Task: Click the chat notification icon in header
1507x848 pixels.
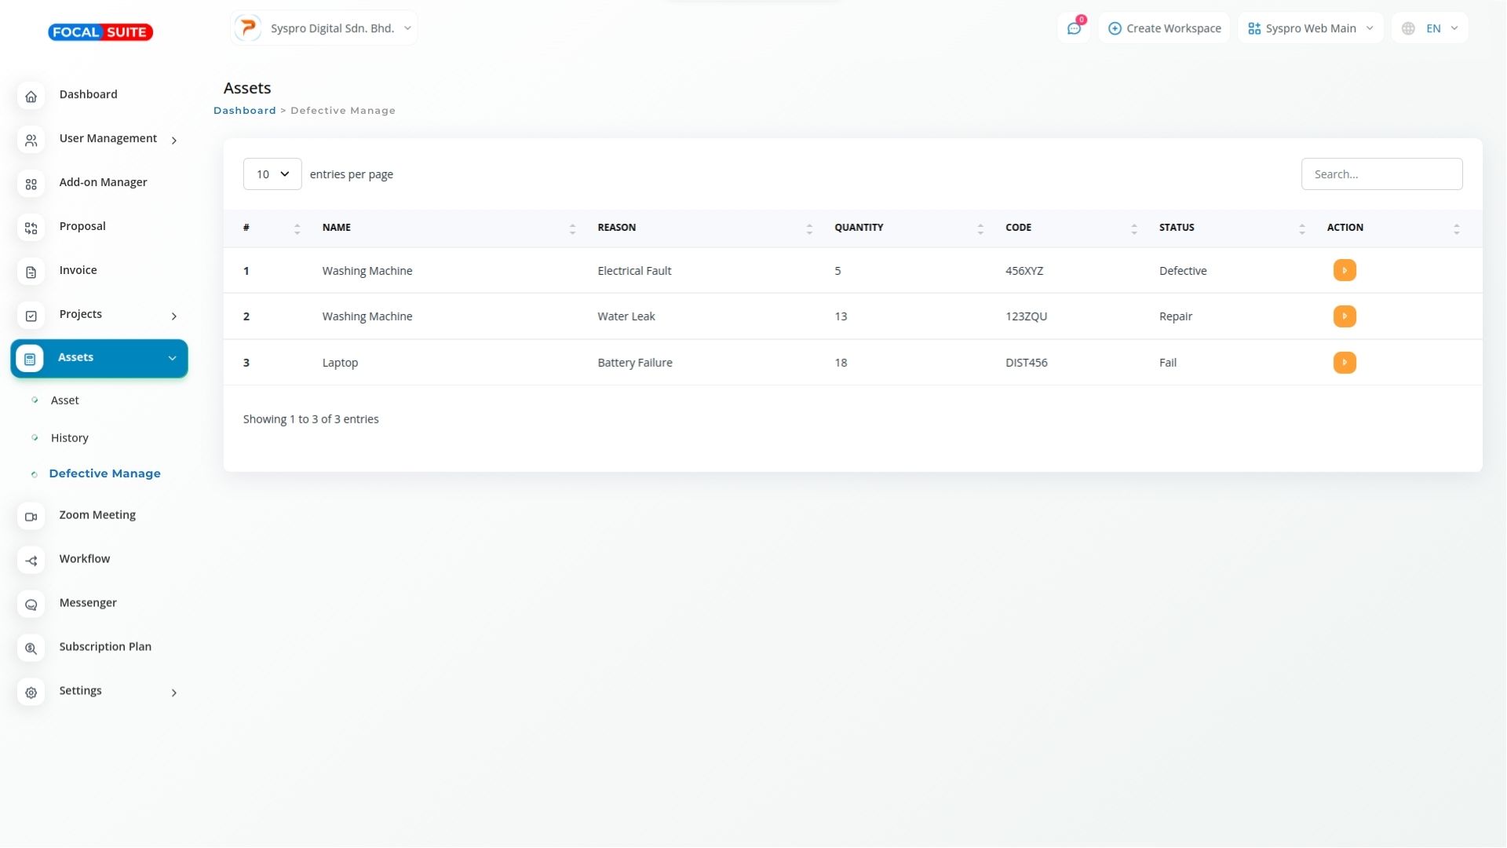Action: pyautogui.click(x=1073, y=28)
